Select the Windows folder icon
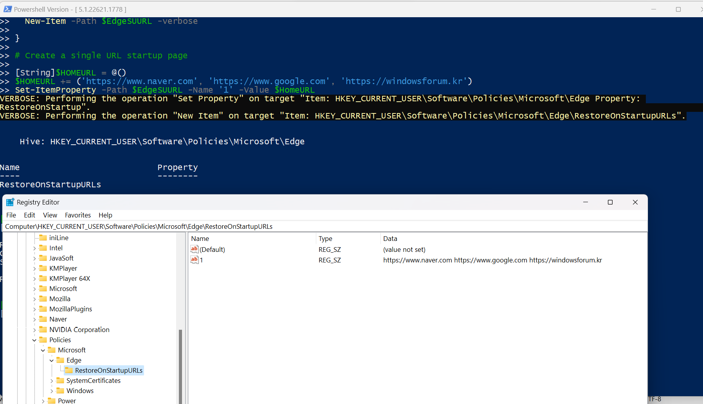The width and height of the screenshot is (703, 404). 60,391
